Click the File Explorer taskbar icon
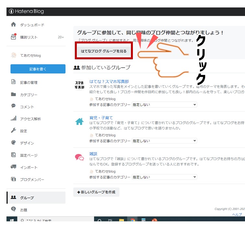The image size is (245, 245). pyautogui.click(x=122, y=220)
